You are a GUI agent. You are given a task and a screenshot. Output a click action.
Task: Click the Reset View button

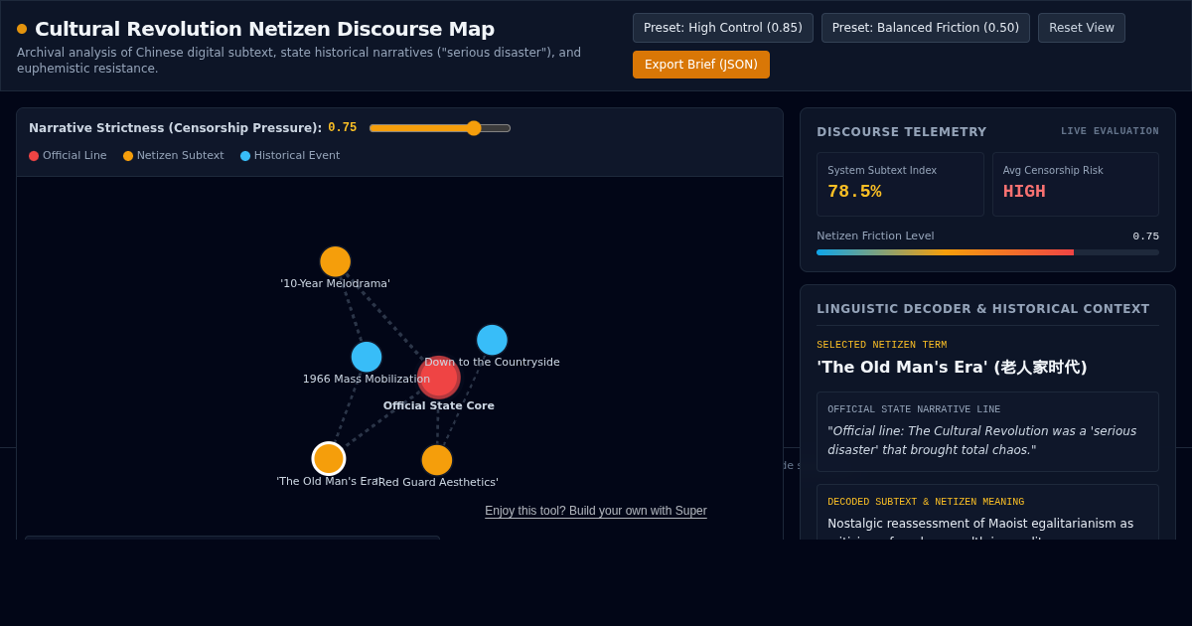(1081, 28)
